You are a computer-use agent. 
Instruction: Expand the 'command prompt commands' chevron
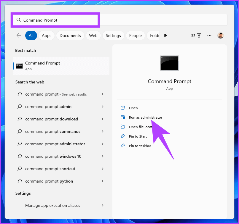click(x=102, y=131)
